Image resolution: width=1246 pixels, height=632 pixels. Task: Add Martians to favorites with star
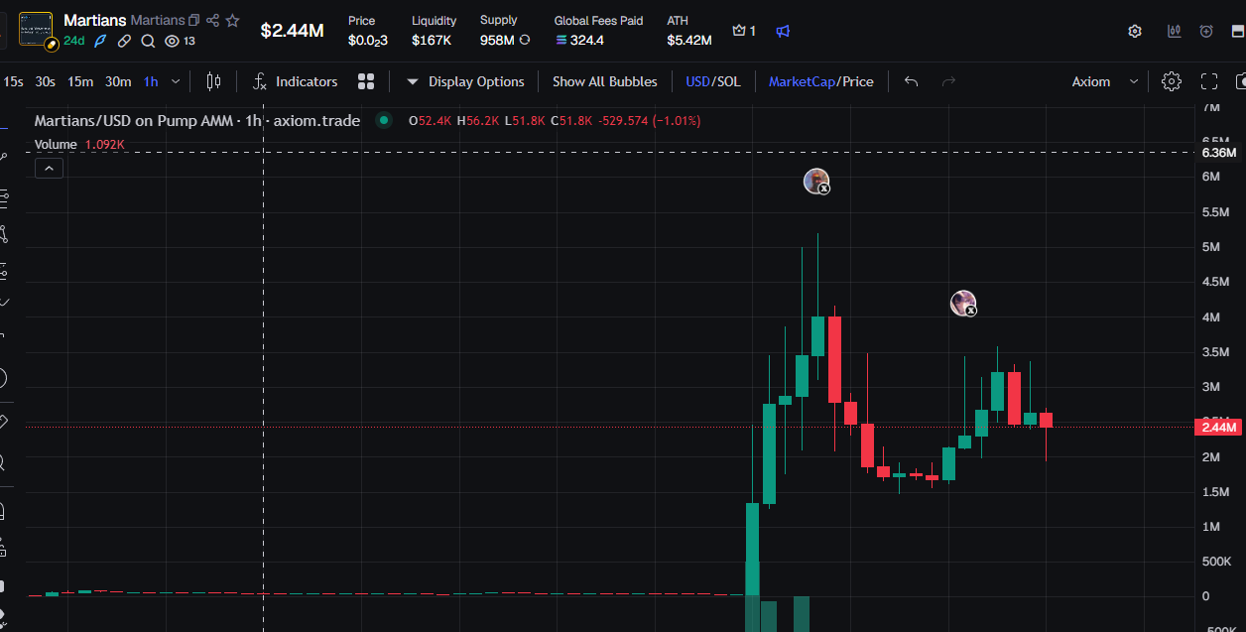point(232,20)
